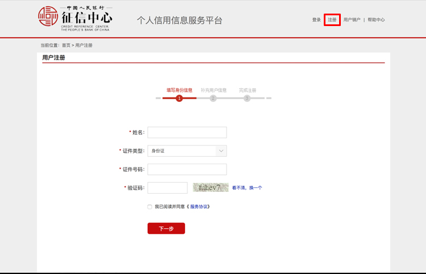Image resolution: width=426 pixels, height=274 pixels.
Task: Focus the 姓名 name input field
Action: pyautogui.click(x=187, y=132)
